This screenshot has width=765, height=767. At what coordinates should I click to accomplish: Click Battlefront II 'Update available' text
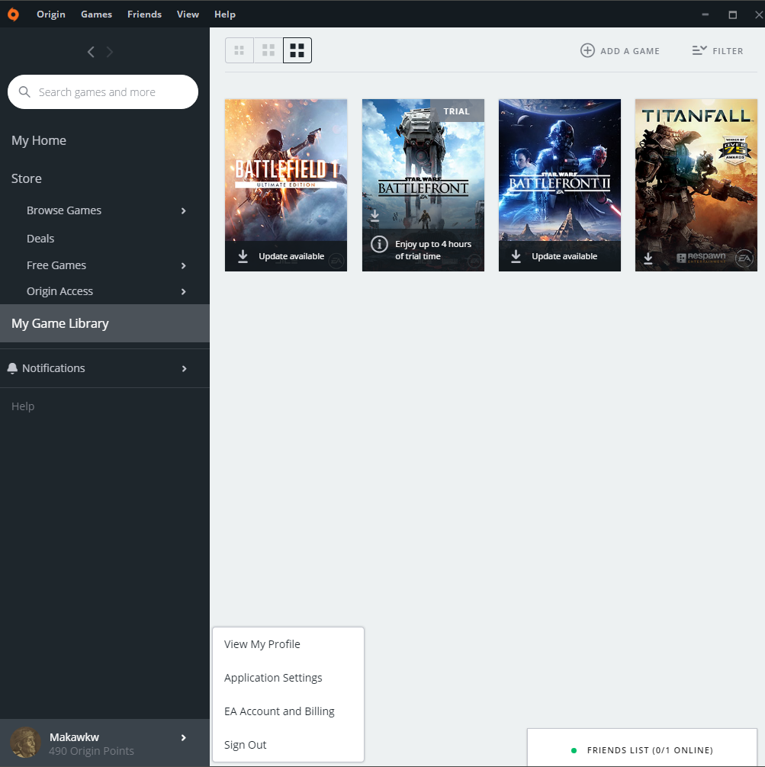tap(564, 256)
